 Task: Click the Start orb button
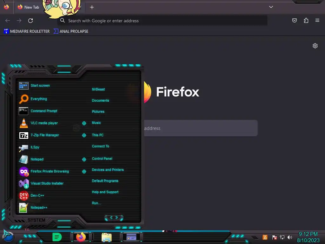[x=8, y=237]
